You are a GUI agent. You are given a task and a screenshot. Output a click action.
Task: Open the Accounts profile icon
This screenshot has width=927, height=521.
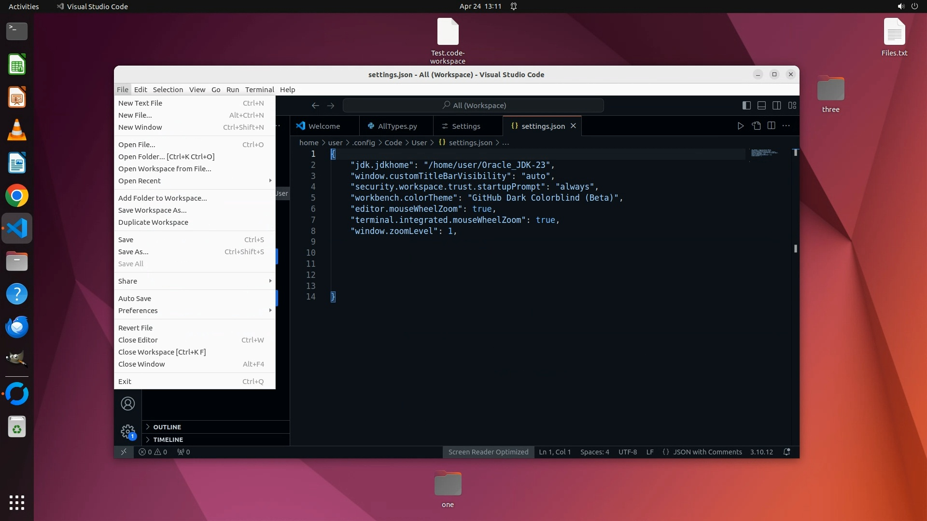(x=128, y=404)
